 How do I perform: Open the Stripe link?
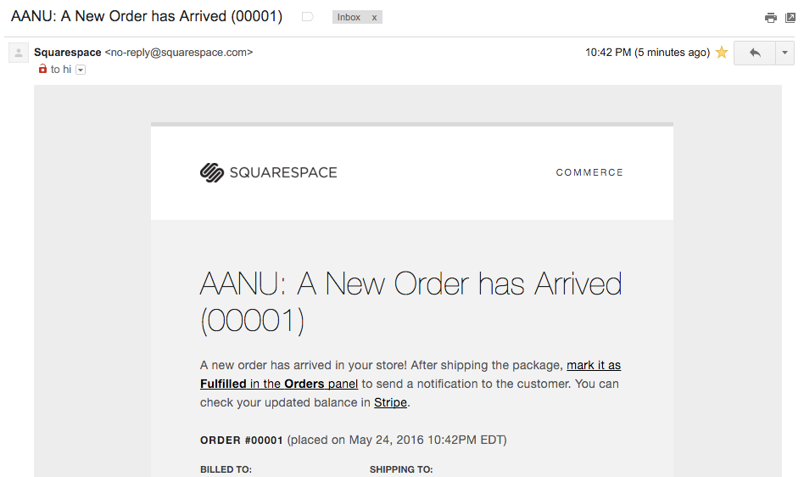click(x=390, y=402)
